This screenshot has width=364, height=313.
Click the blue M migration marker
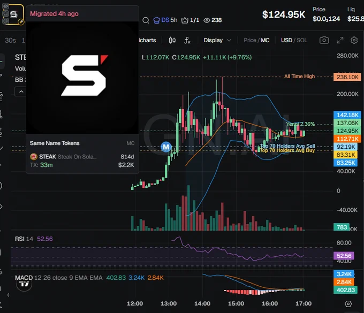point(166,147)
